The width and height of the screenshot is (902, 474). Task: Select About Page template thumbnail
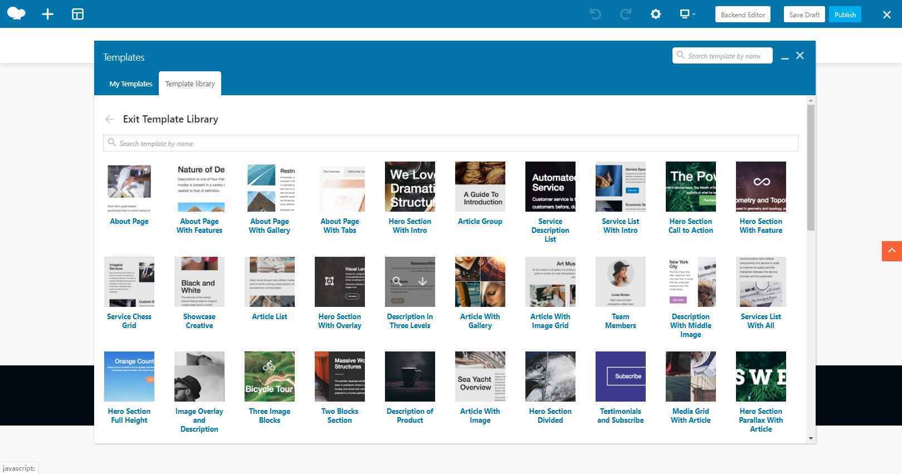click(x=129, y=187)
